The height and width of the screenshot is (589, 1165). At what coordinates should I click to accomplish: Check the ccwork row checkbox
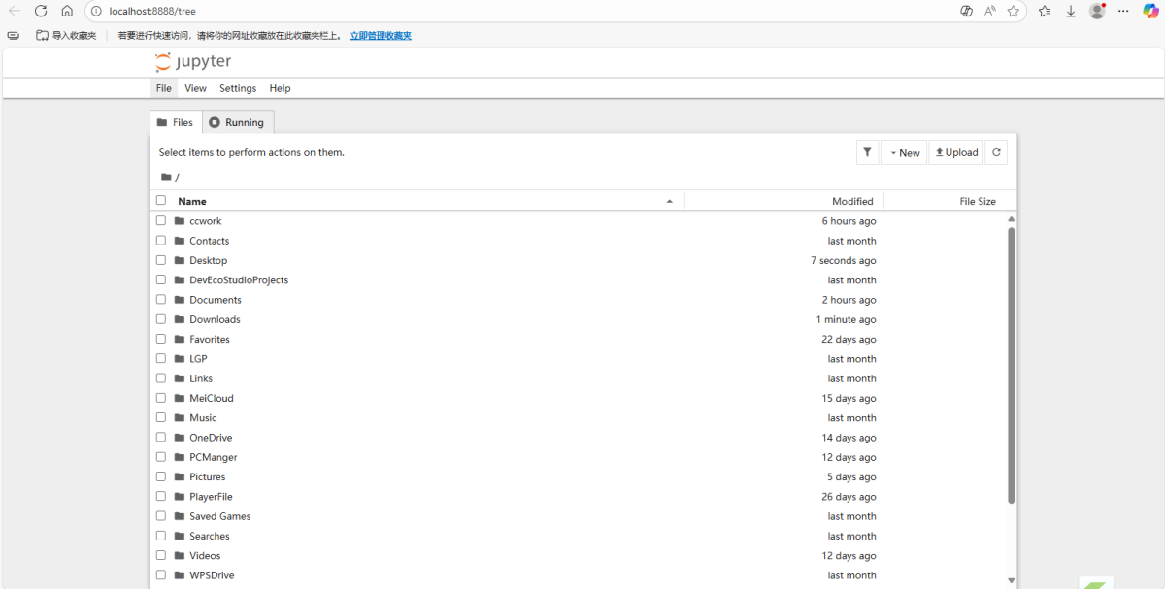[161, 220]
